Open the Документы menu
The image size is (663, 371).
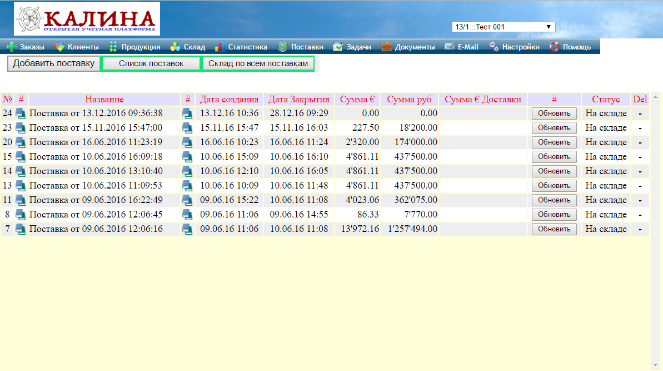pos(408,47)
